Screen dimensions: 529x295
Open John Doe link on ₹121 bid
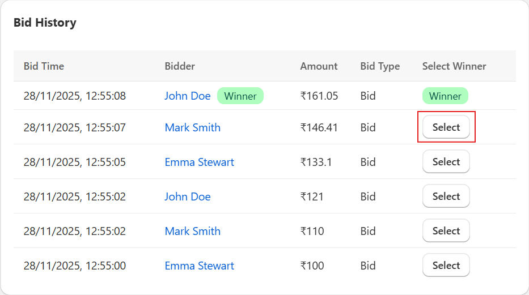click(188, 196)
